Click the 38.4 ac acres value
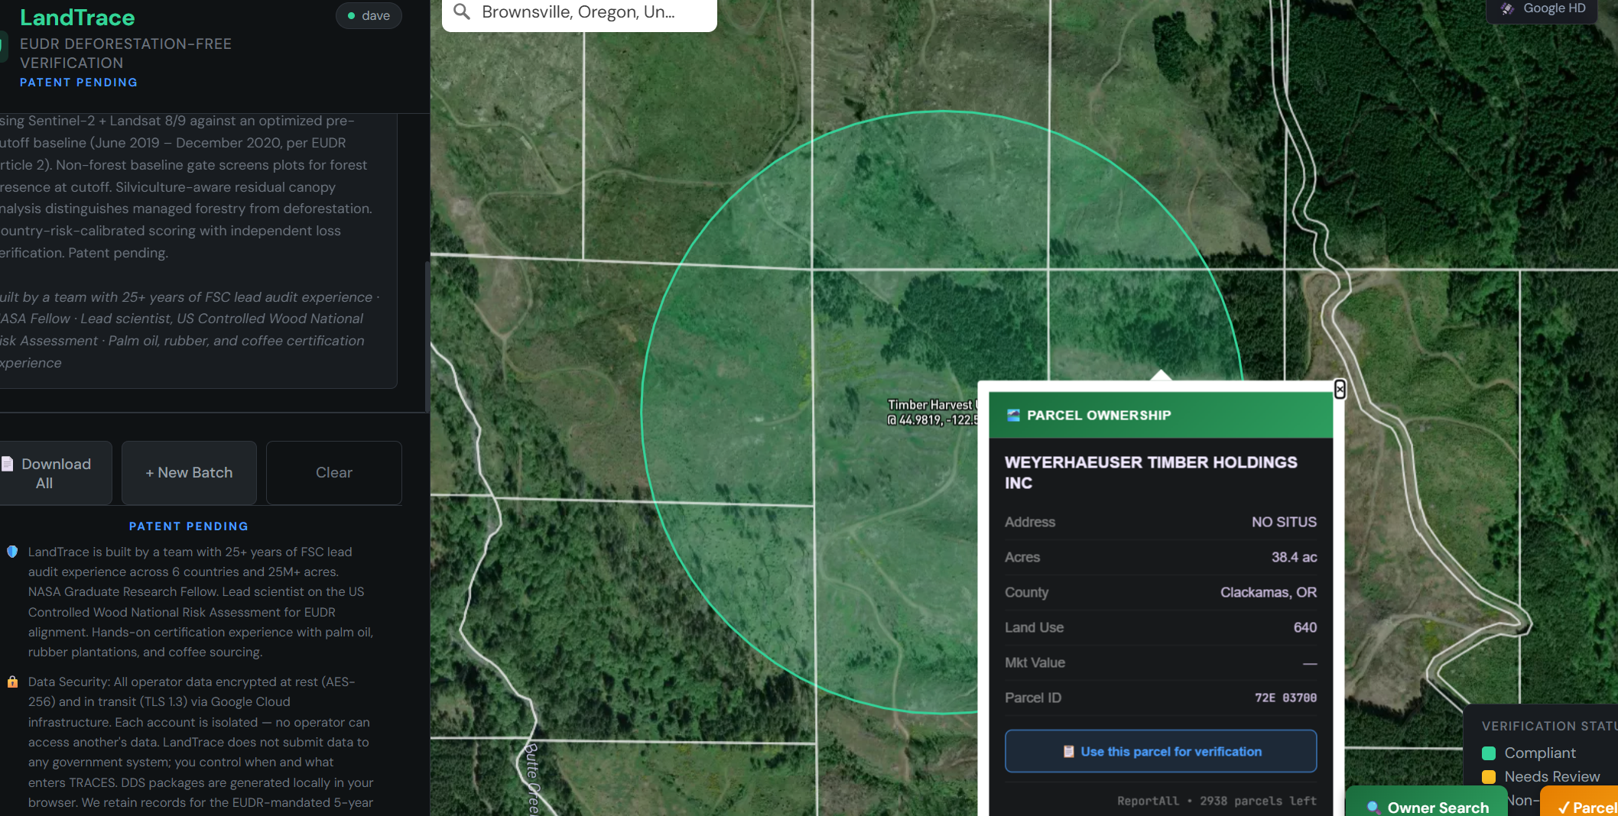The image size is (1618, 816). coord(1294,557)
